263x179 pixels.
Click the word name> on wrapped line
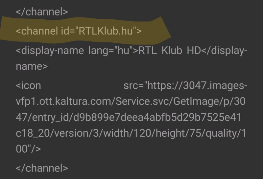32,66
